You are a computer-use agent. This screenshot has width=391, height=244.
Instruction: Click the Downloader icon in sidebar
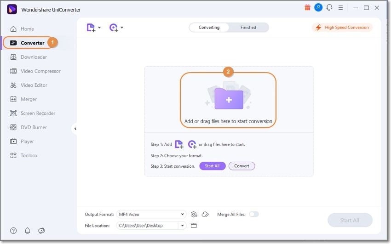coord(13,57)
